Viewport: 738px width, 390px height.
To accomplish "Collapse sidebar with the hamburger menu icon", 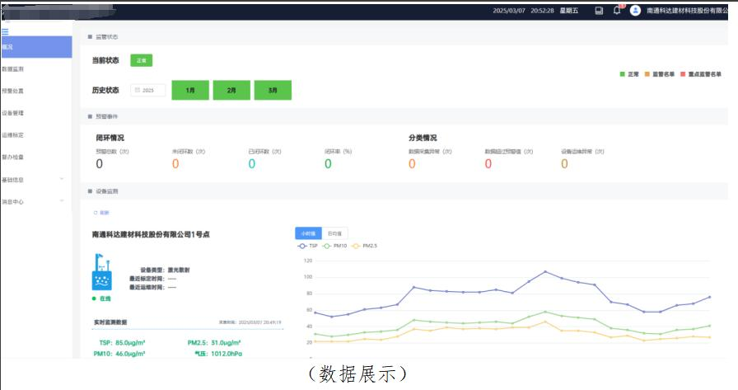I will click(5, 31).
